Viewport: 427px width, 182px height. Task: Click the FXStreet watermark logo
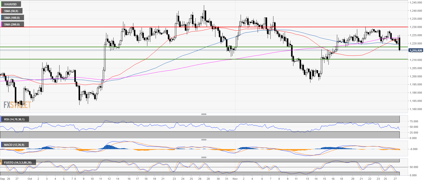tap(17, 105)
